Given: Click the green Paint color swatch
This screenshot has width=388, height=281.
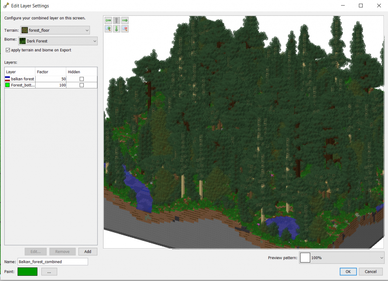Looking at the screenshot, I should point(28,272).
